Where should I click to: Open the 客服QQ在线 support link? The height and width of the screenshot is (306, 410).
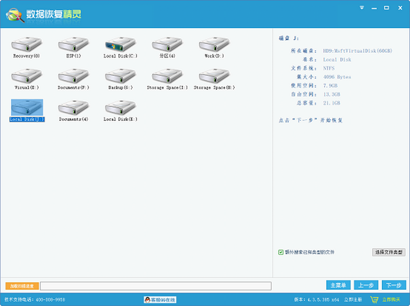click(x=160, y=300)
